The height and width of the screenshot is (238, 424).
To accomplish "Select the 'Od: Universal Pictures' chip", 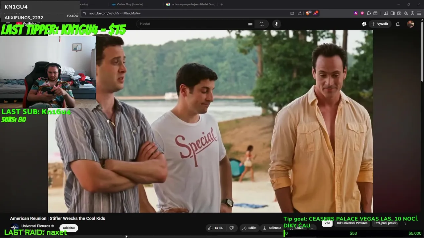I will 352,223.
